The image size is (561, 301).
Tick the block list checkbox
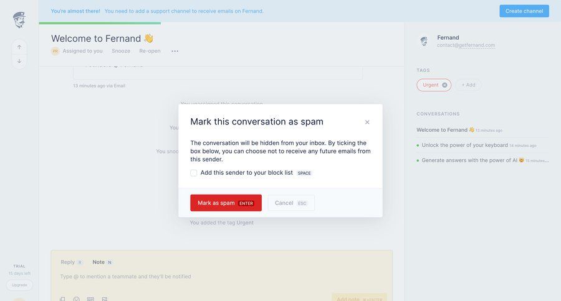[x=194, y=173]
